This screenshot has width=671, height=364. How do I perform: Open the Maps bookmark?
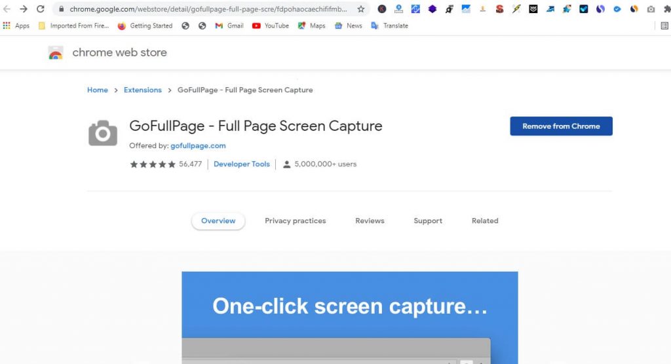pyautogui.click(x=311, y=26)
